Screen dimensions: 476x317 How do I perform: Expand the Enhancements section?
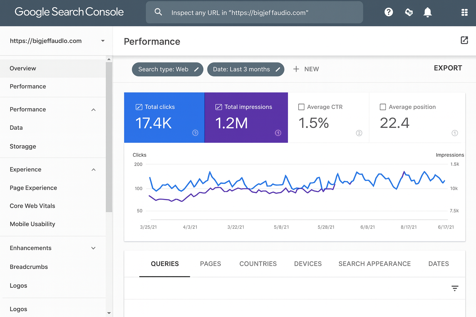(x=94, y=248)
